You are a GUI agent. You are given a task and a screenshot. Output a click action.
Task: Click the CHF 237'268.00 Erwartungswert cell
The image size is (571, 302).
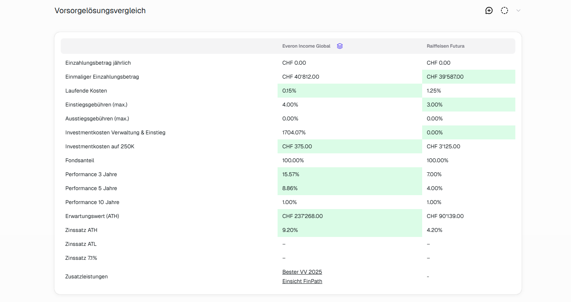[x=302, y=216]
